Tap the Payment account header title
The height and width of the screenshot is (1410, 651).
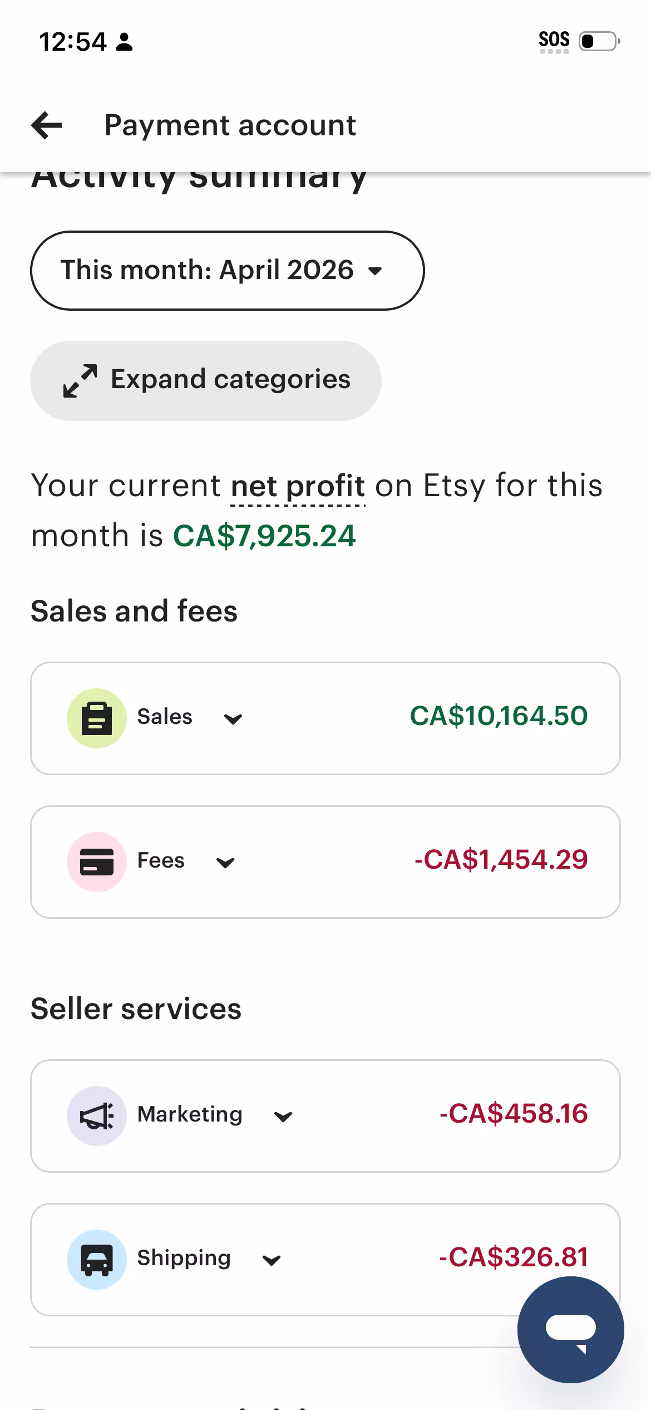(230, 125)
